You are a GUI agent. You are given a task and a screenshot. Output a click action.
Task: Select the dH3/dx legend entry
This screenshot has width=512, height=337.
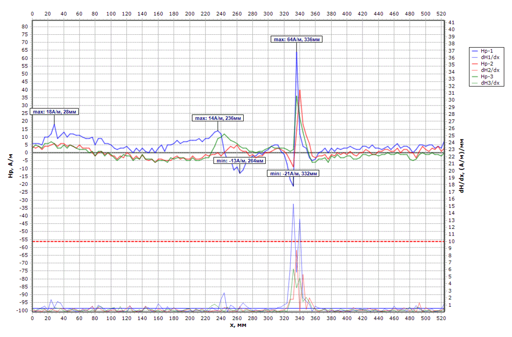[x=489, y=83]
